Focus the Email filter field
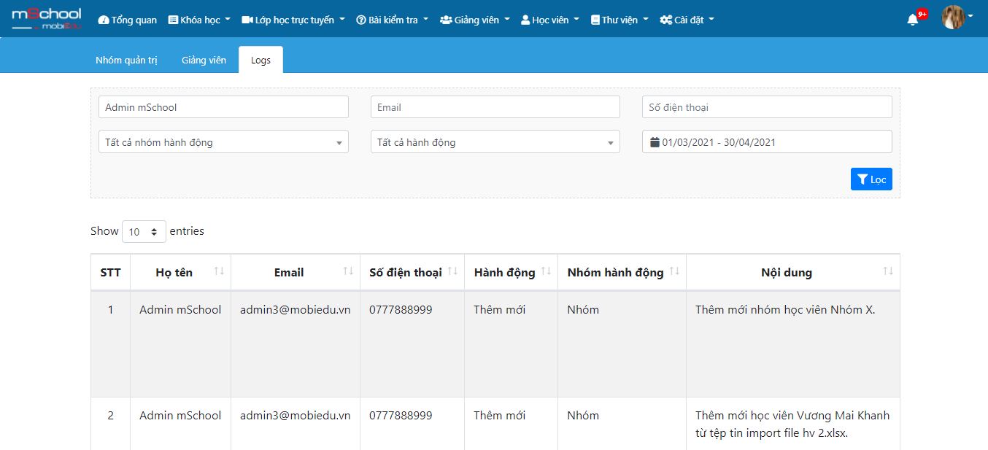988x450 pixels. click(495, 107)
